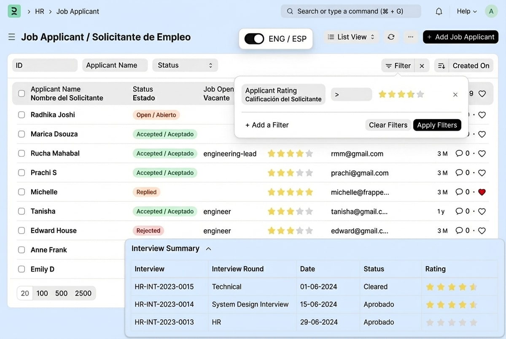Collapse the Interview Summary section
This screenshot has width=506, height=339.
click(208, 249)
